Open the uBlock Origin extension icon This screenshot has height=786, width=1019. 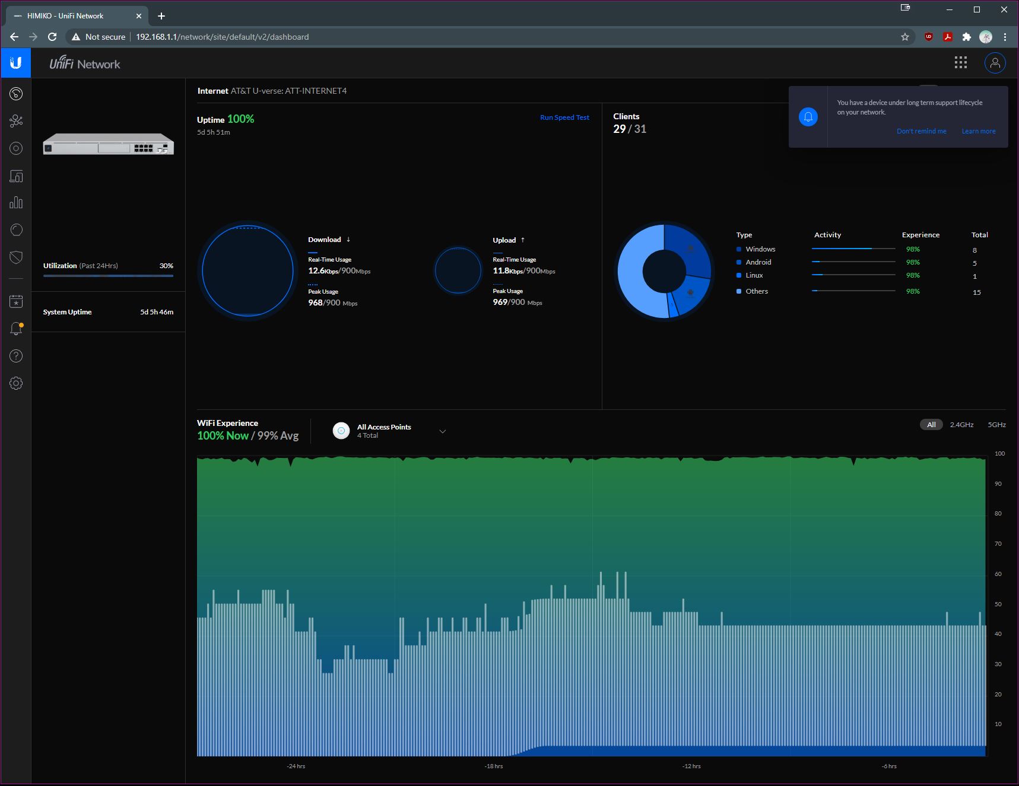click(929, 37)
